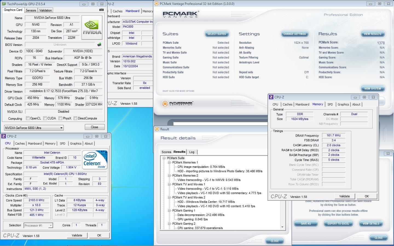The image size is (394, 246).
Task: Toggle the OpenCL checkbox in GPU-Z
Action: coord(28,118)
